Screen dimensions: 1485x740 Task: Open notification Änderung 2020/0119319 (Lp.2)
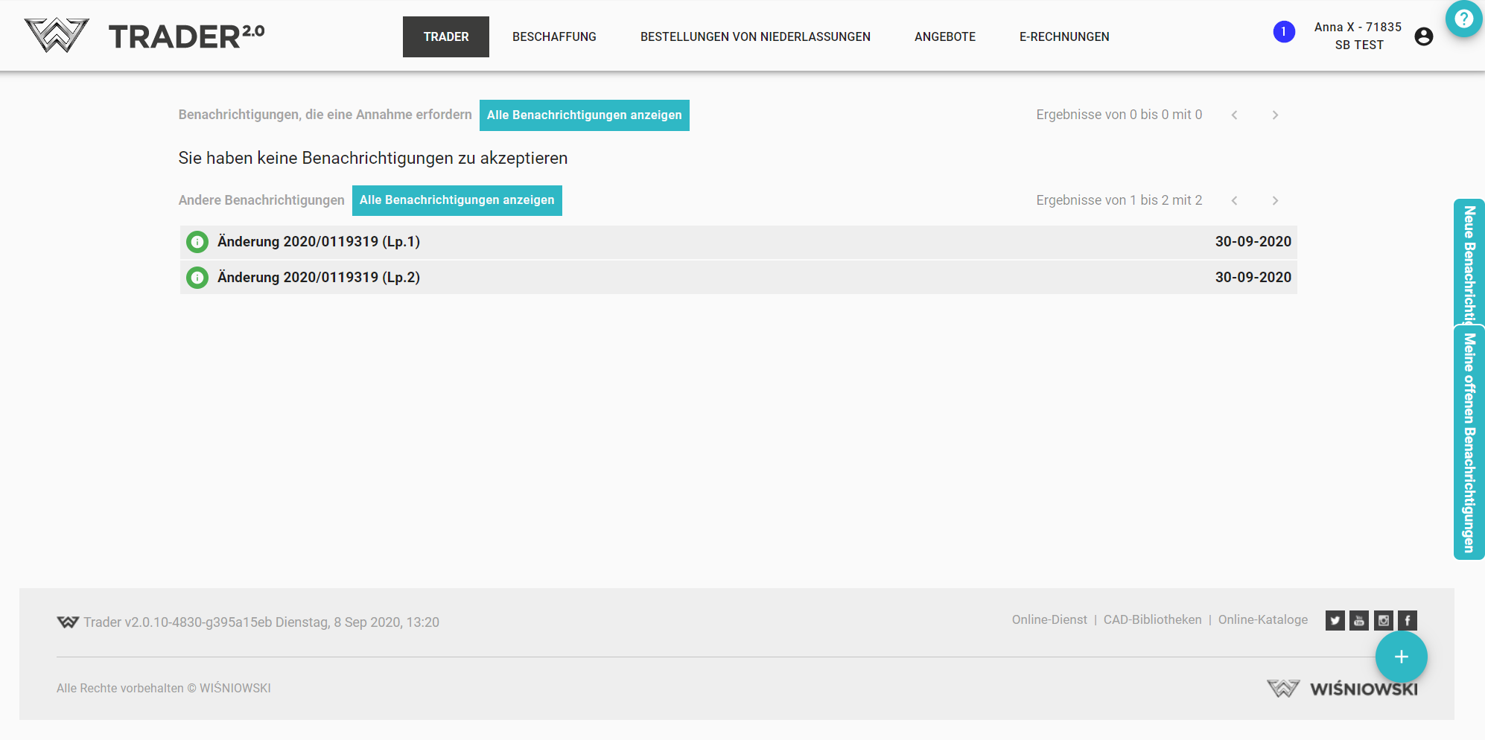(319, 278)
